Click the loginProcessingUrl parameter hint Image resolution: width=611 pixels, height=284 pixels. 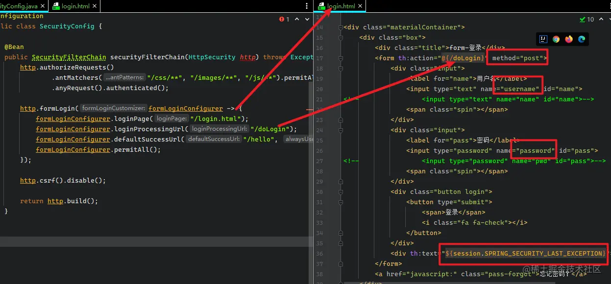click(x=220, y=129)
